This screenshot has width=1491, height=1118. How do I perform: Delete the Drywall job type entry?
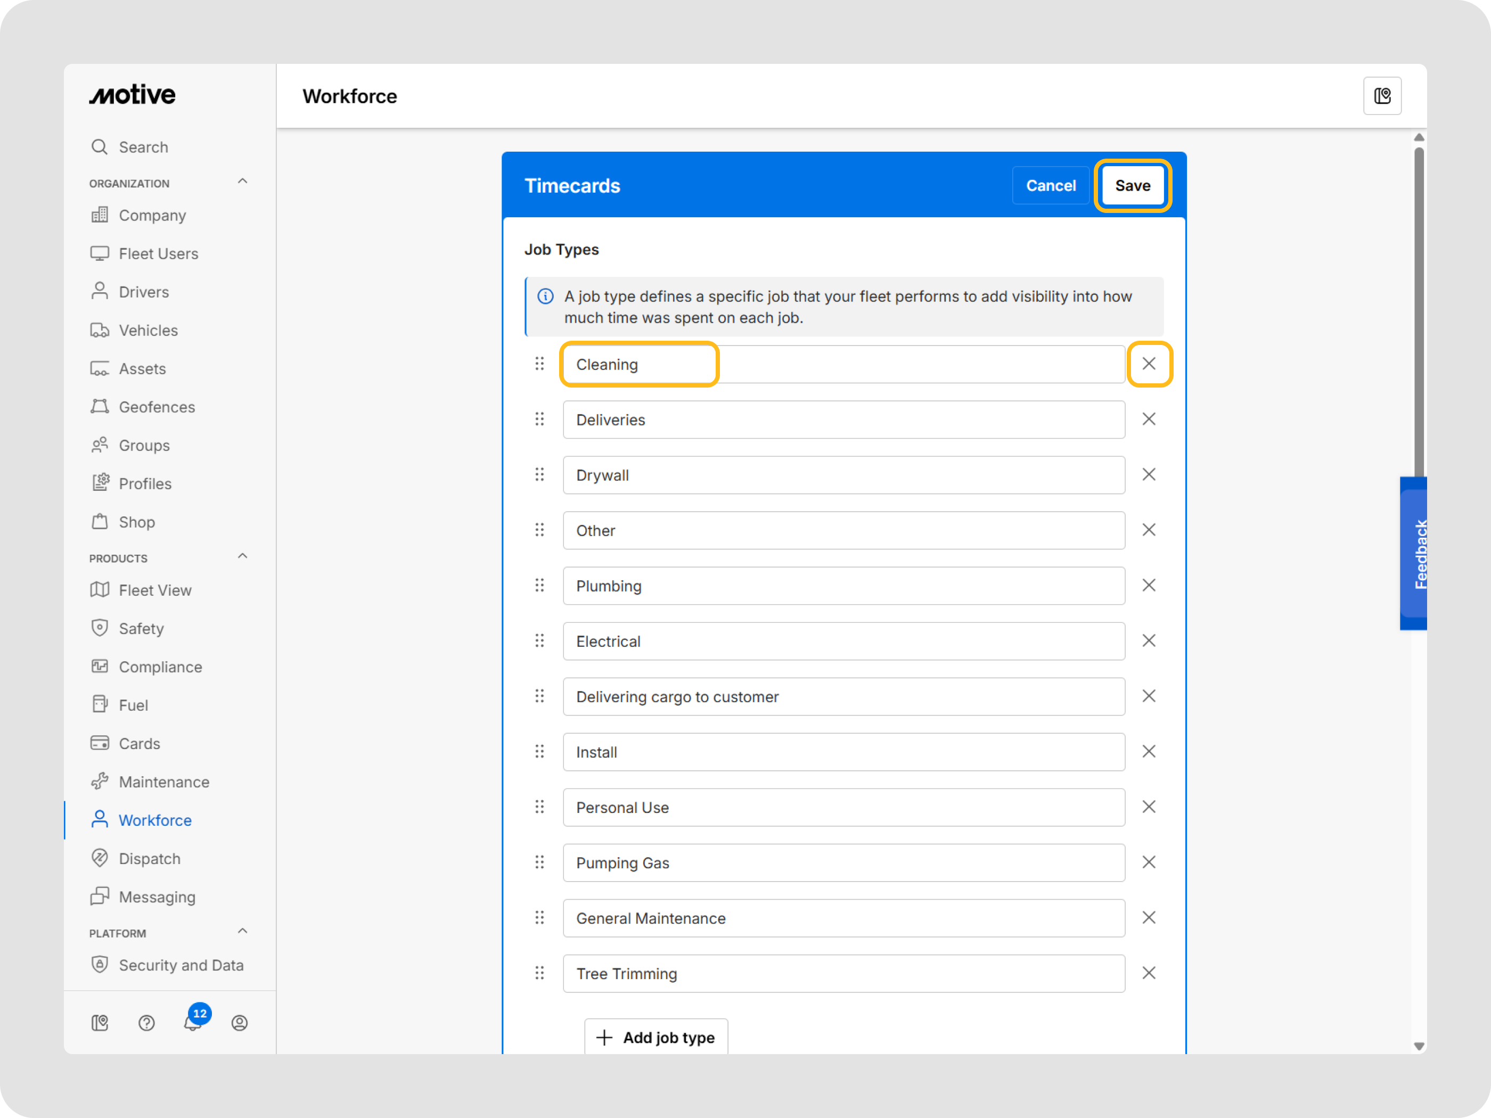pyautogui.click(x=1149, y=474)
